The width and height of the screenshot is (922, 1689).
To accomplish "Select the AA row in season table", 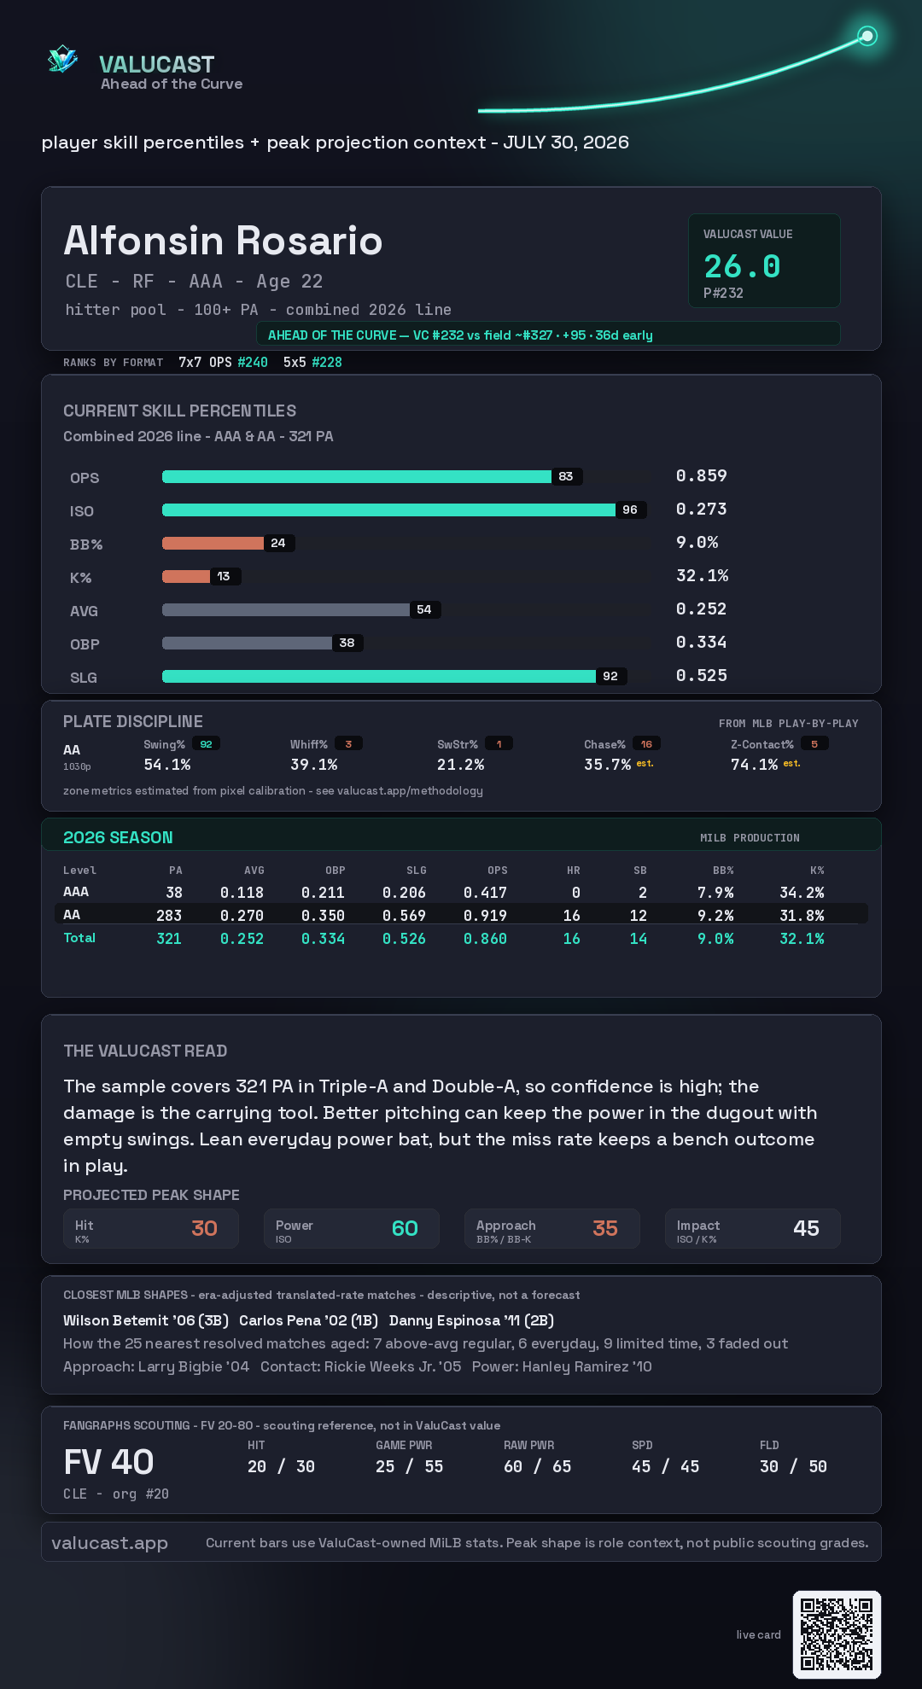I will click(x=462, y=914).
